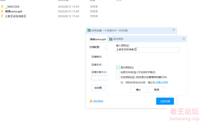Uncheck the 显示密码 checkbox

[x=118, y=67]
